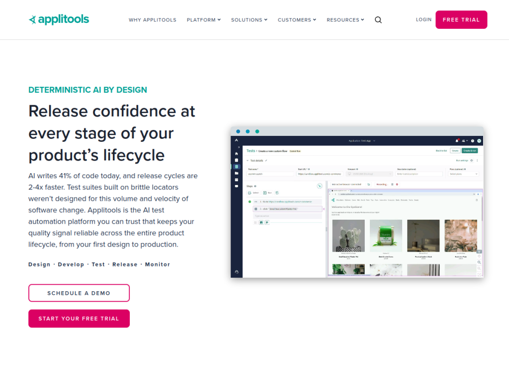509x381 pixels.
Task: Click the FREE TRIAL header button
Action: [x=461, y=20]
